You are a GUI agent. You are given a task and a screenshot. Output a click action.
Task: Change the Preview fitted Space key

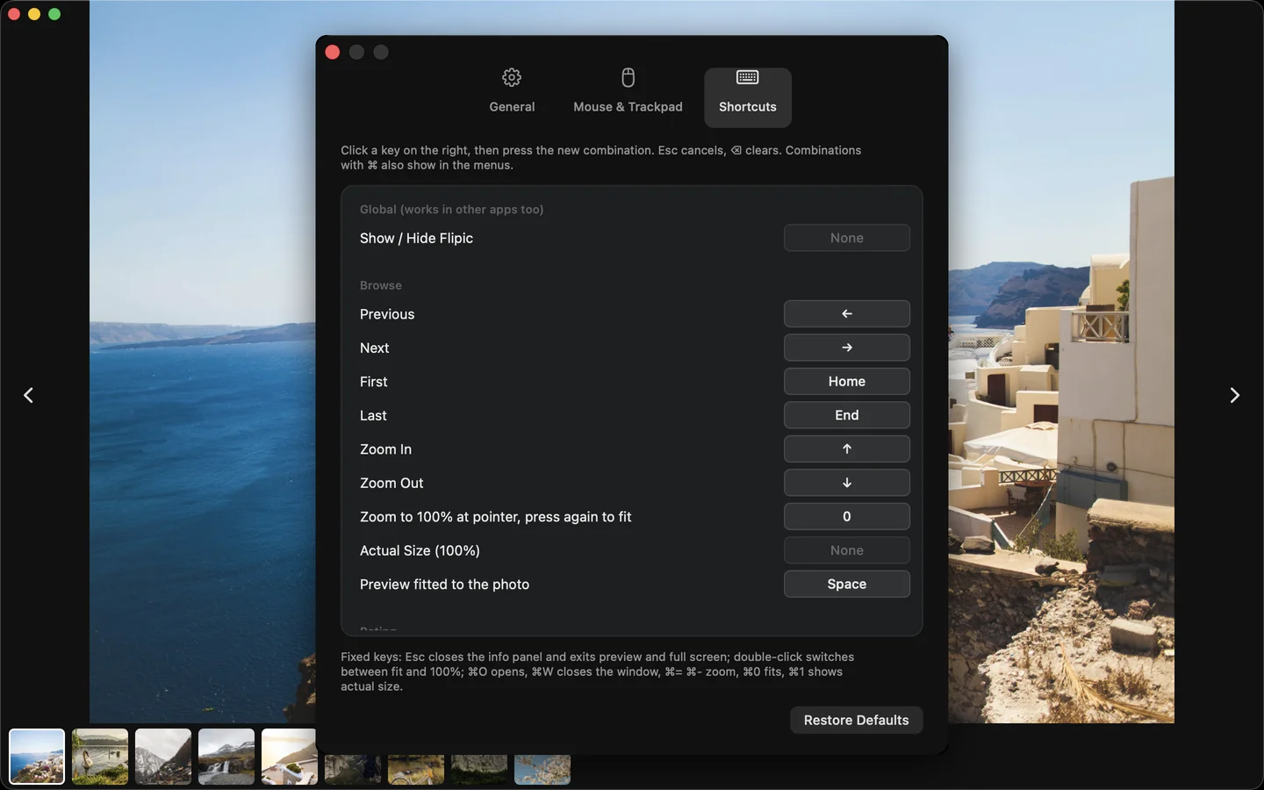pyautogui.click(x=847, y=585)
